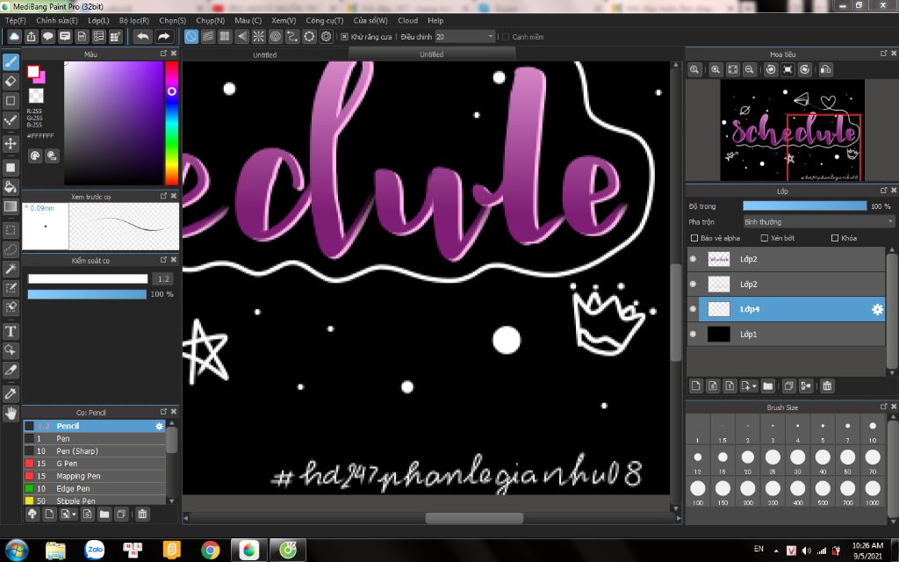Open Chỉnh sửa(E) menu
Screen dimensions: 899x562
coord(57,21)
